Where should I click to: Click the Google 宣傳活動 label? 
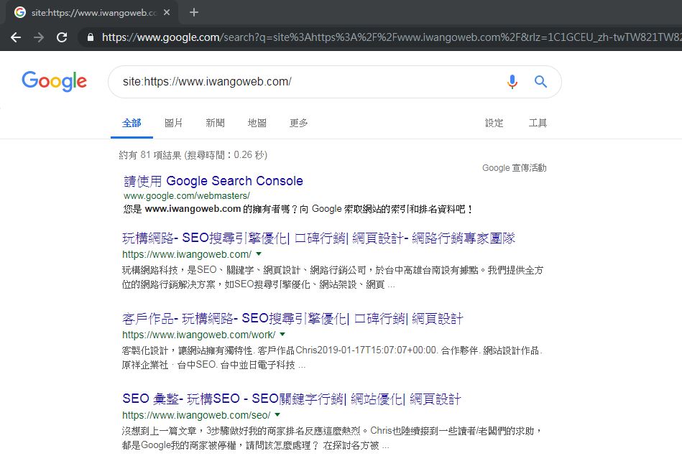pyautogui.click(x=514, y=168)
